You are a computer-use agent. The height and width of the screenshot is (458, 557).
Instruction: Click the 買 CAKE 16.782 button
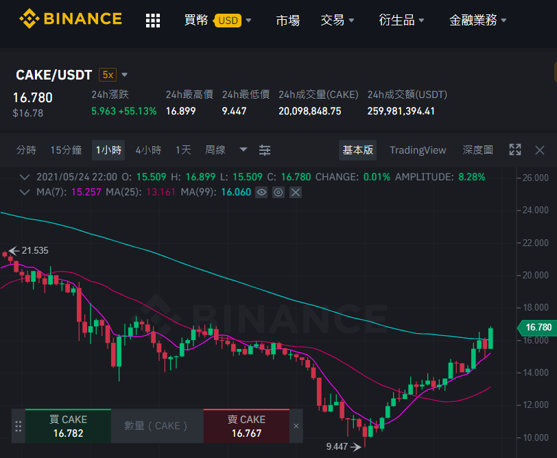[68, 426]
